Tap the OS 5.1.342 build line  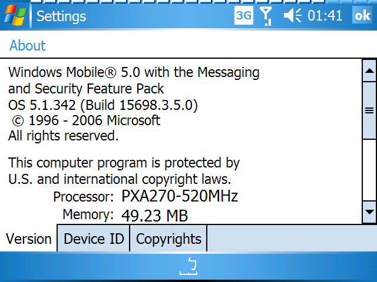pyautogui.click(x=103, y=105)
